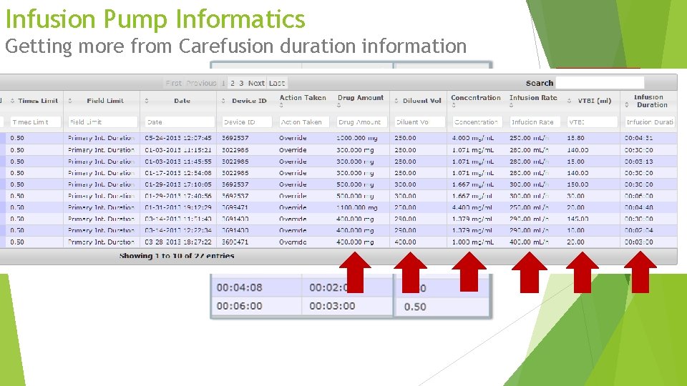The width and height of the screenshot is (687, 386).
Task: Click the Action Taken filter field
Action: pos(304,122)
